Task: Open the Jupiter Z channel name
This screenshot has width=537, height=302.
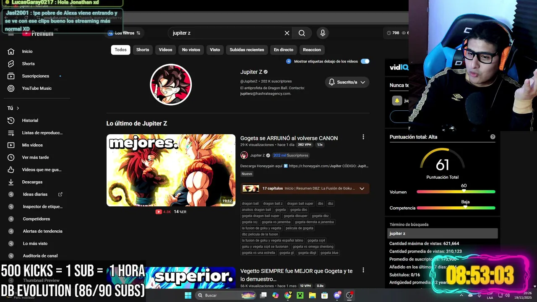Action: coord(251,72)
